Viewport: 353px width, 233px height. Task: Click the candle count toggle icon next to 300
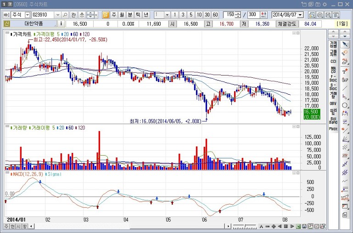coord(263,15)
